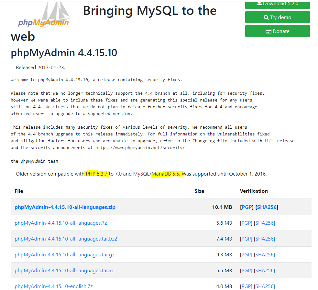Click the phpMyAdmin sailboat logo
The width and height of the screenshot is (318, 290).
tap(44, 15)
